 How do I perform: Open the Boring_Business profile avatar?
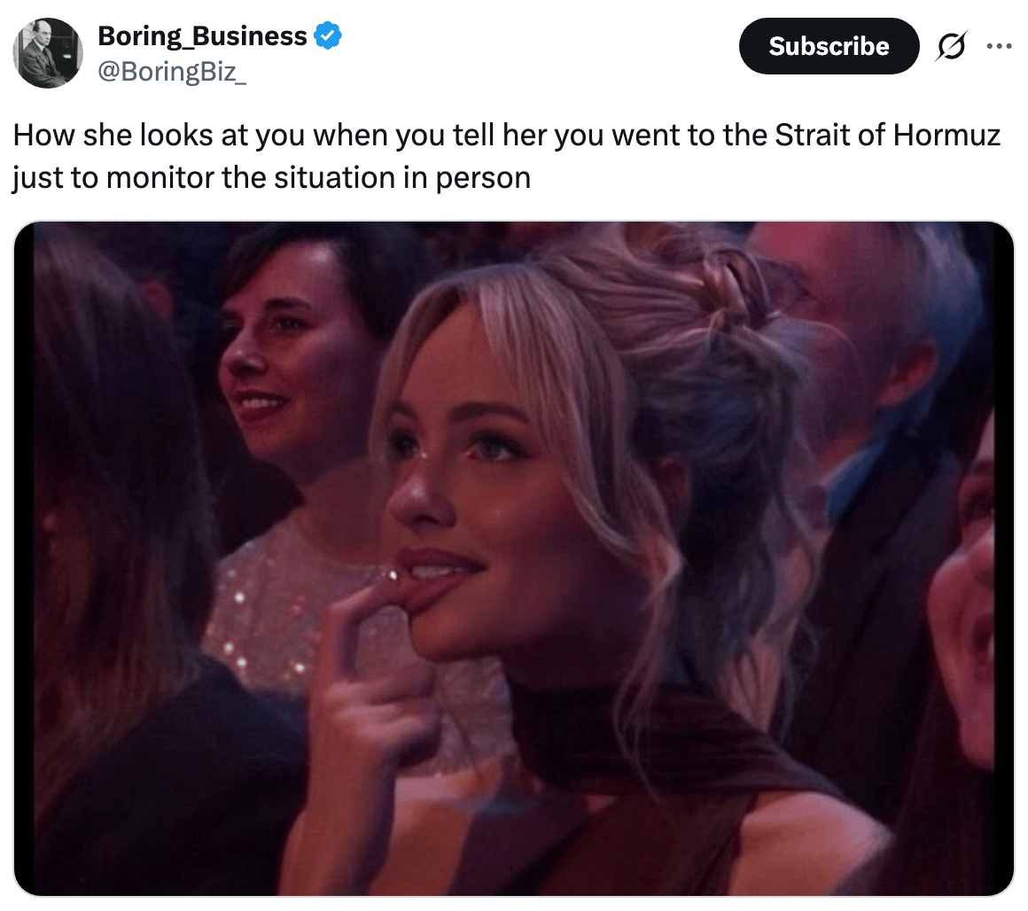tap(48, 53)
